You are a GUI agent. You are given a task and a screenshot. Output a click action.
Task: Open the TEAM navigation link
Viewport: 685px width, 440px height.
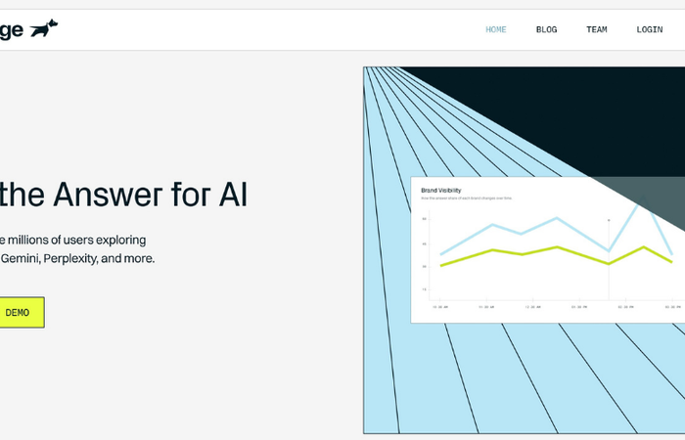(597, 29)
